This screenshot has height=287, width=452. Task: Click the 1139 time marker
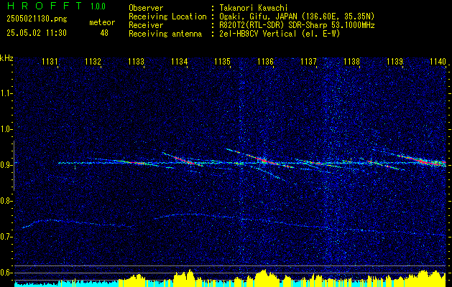pyautogui.click(x=395, y=61)
